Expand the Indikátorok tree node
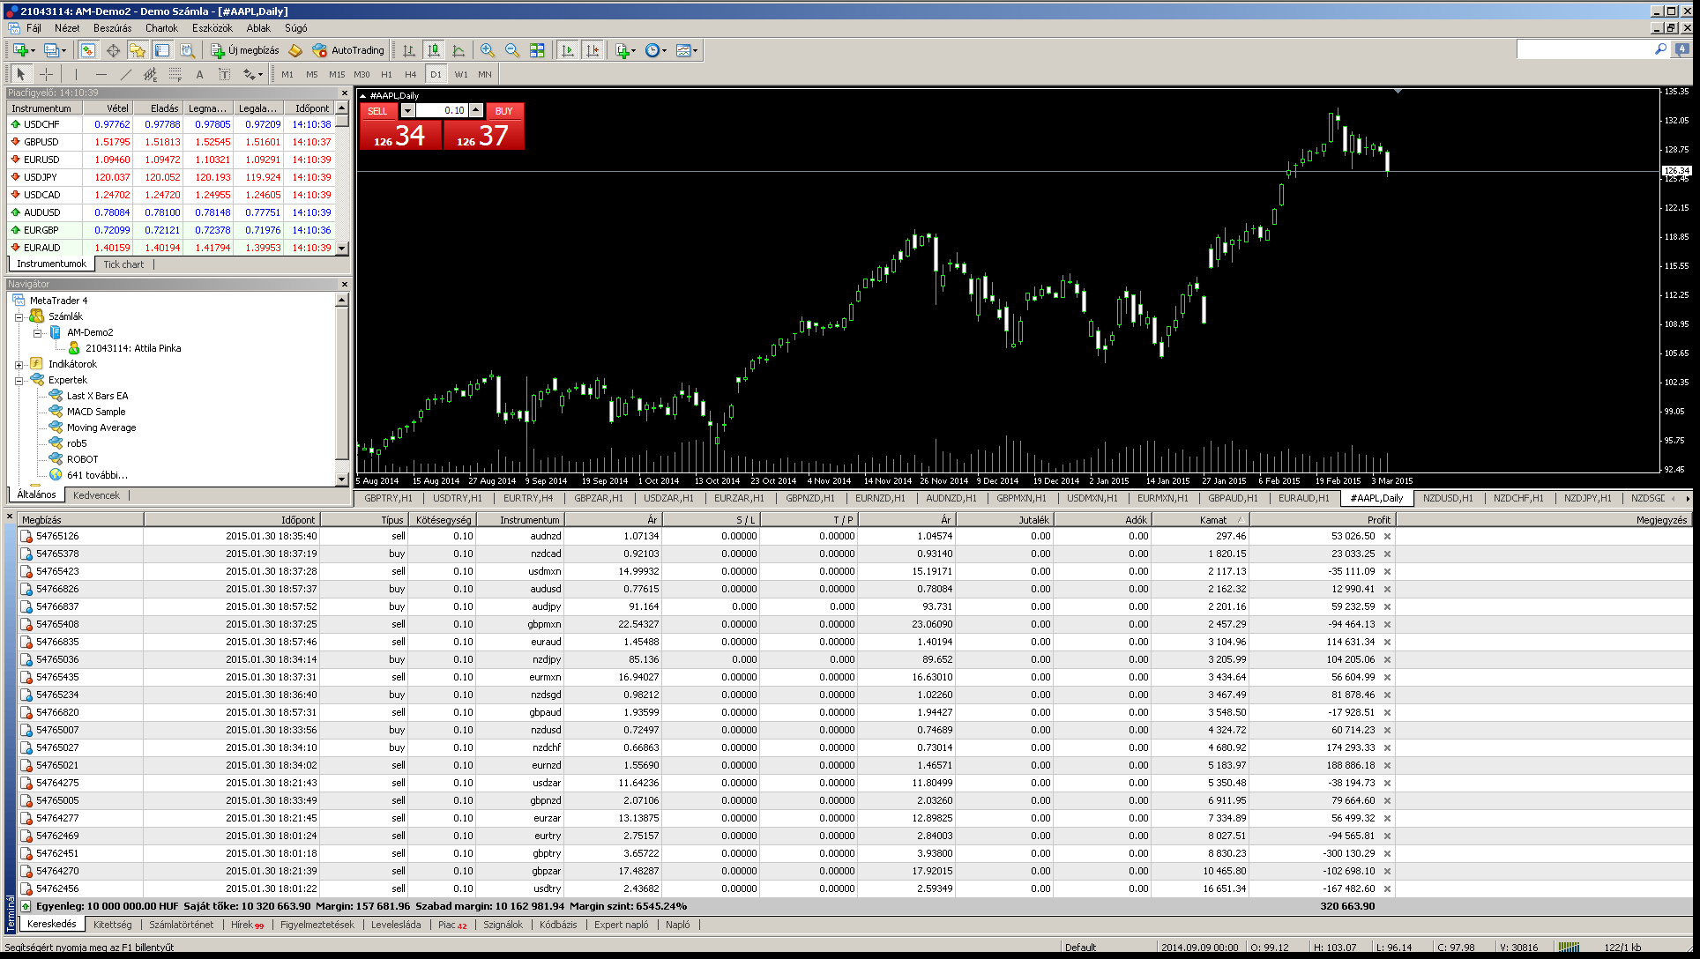1700x959 pixels. click(19, 364)
